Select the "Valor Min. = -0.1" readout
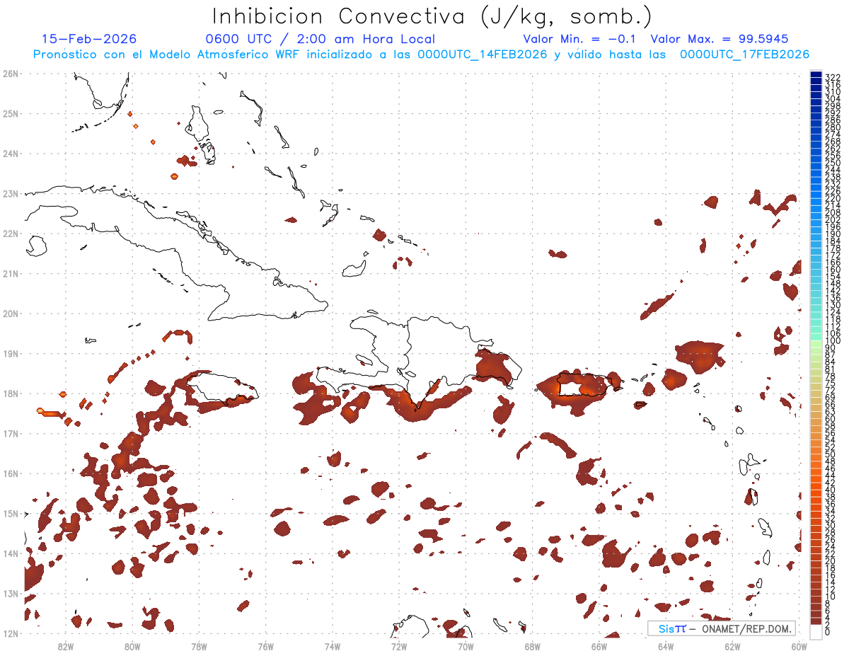The width and height of the screenshot is (849, 656). tap(580, 40)
